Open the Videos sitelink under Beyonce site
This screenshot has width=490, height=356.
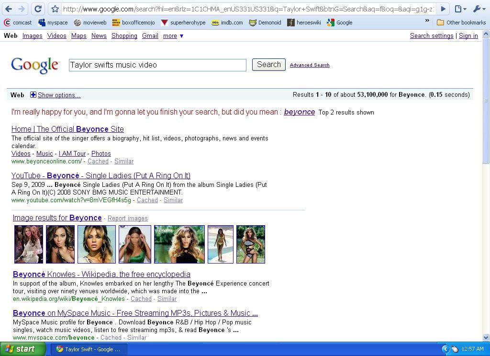[x=21, y=154]
